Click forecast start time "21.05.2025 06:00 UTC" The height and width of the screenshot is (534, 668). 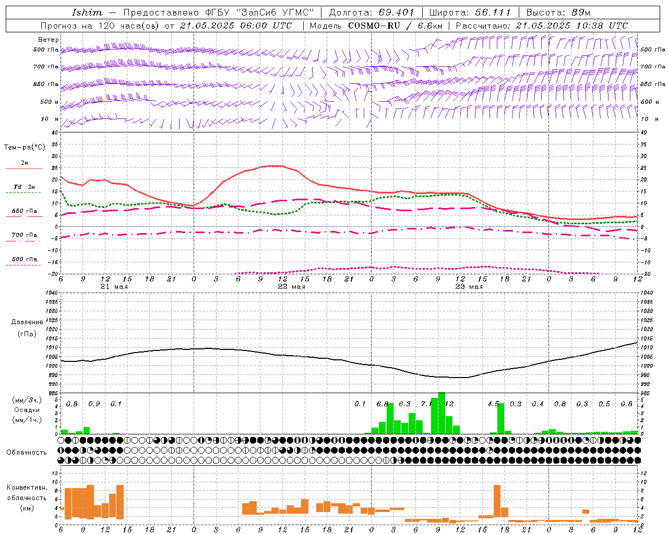[235, 26]
